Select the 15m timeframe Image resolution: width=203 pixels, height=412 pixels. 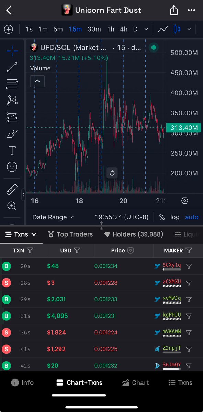click(75, 29)
